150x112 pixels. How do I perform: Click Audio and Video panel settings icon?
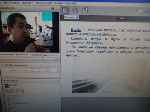pos(53,8)
